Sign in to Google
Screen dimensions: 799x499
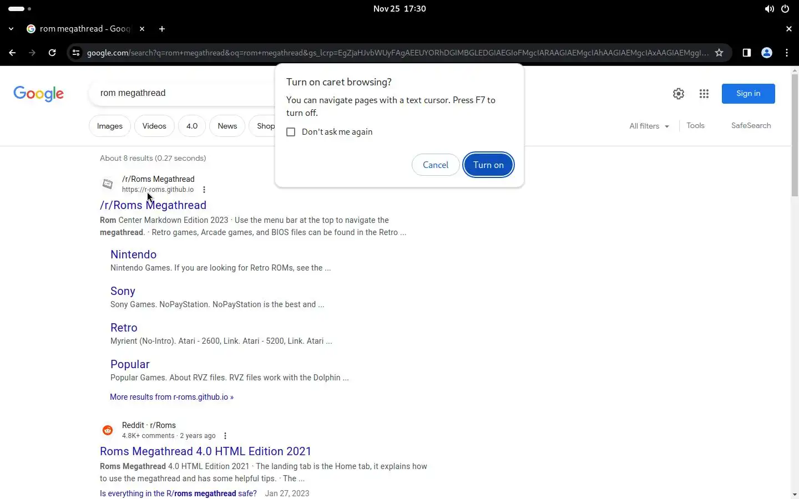[x=748, y=94]
